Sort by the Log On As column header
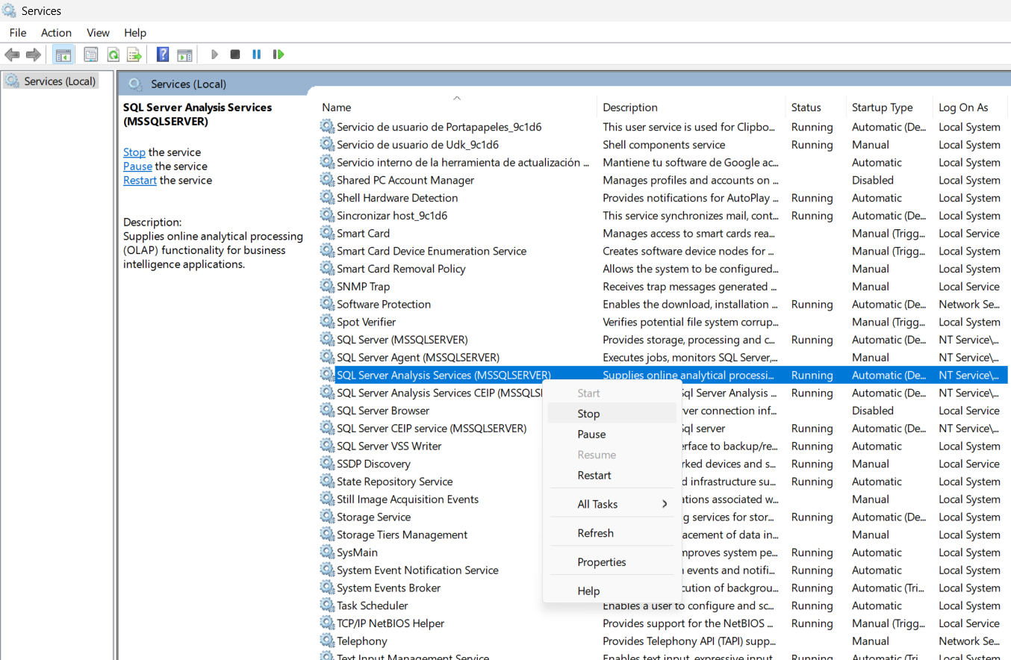The width and height of the screenshot is (1011, 660). [971, 108]
